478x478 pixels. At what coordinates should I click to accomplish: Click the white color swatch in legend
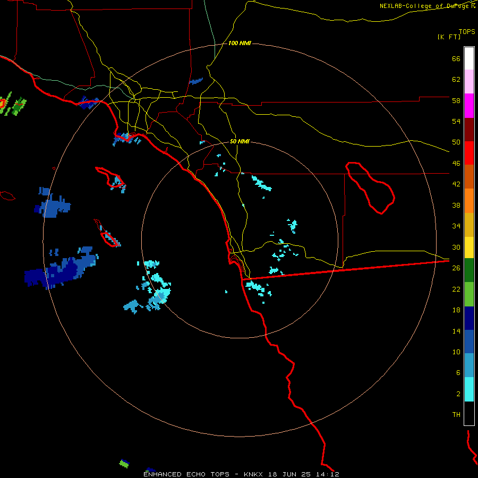pyautogui.click(x=469, y=58)
